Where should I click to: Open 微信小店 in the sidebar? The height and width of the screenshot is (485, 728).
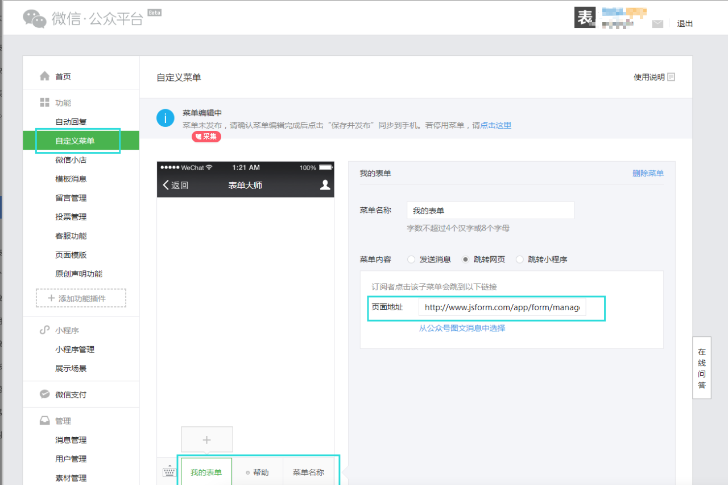(71, 160)
